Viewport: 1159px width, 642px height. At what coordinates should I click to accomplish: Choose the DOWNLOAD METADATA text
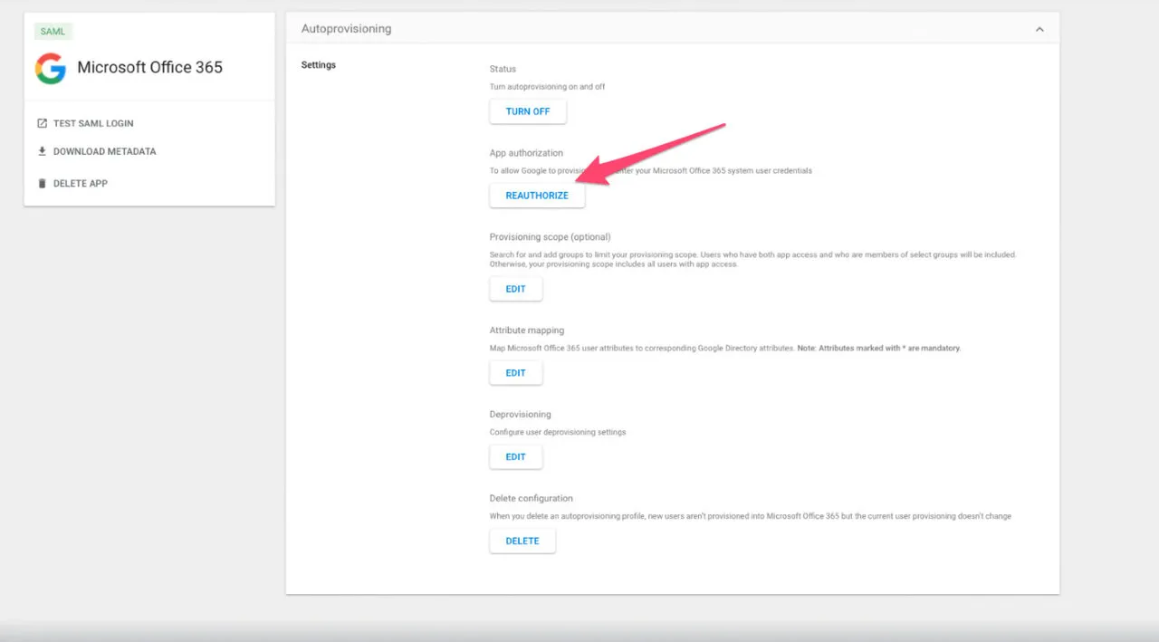click(104, 151)
